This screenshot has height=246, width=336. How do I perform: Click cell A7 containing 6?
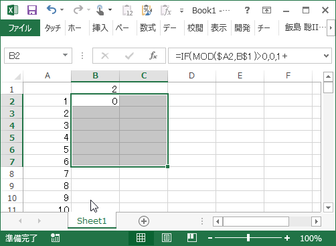(48, 161)
